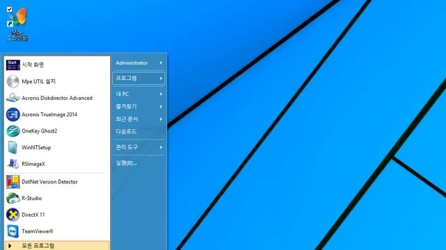Click the 시작 화면 label
This screenshot has height=250, width=446.
pos(33,65)
